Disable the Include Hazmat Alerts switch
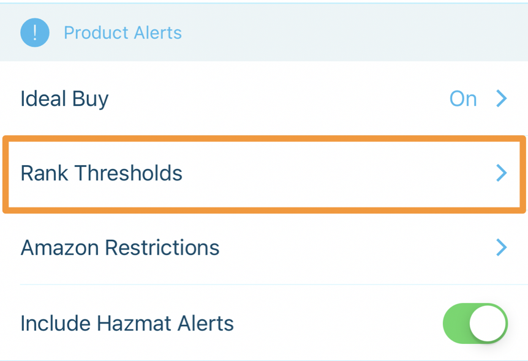The width and height of the screenshot is (528, 361). tap(475, 323)
